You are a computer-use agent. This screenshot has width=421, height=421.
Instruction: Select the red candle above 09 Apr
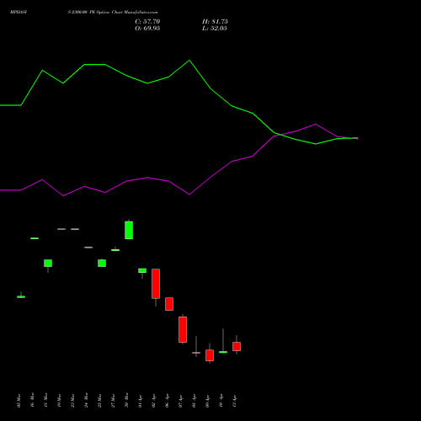click(210, 355)
